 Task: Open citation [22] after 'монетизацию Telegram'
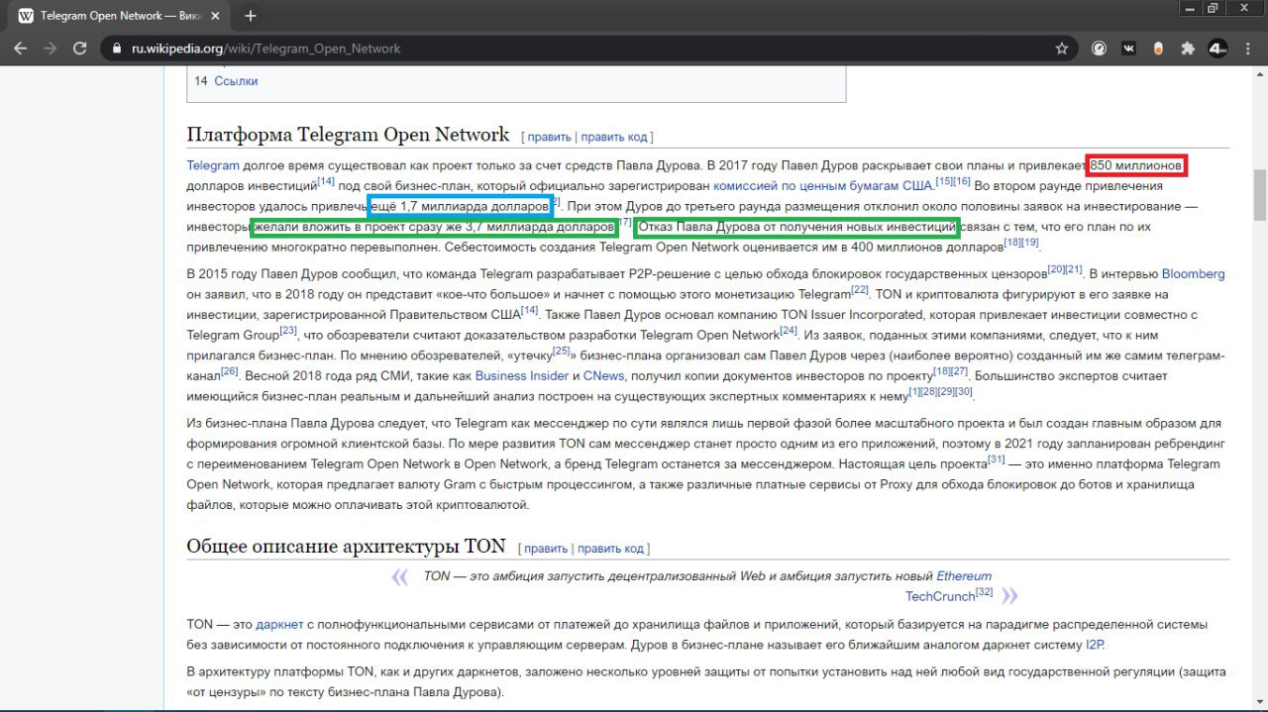[x=860, y=290]
